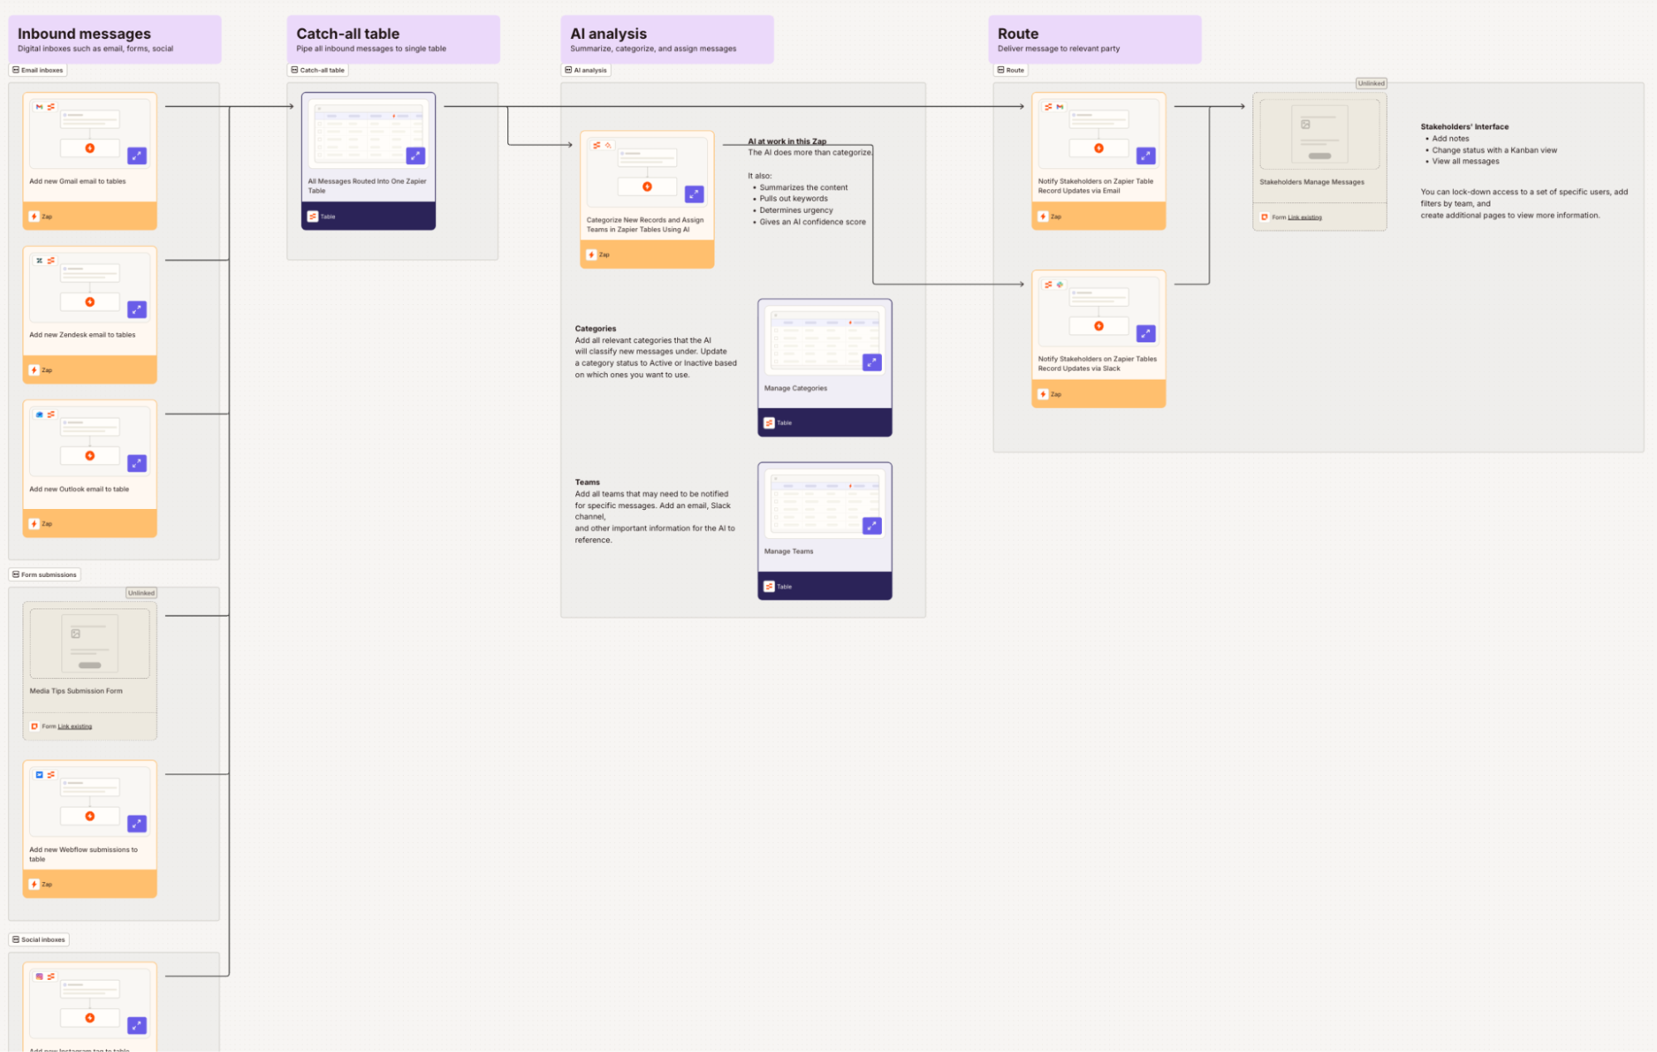Click the Google Chat icon on the Slack notification Zap
Image resolution: width=1657 pixels, height=1052 pixels.
[1060, 284]
